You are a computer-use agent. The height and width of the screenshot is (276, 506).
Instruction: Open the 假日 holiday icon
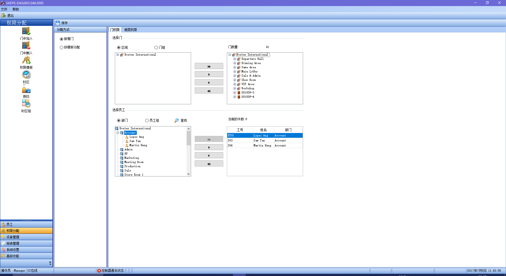pos(26,90)
